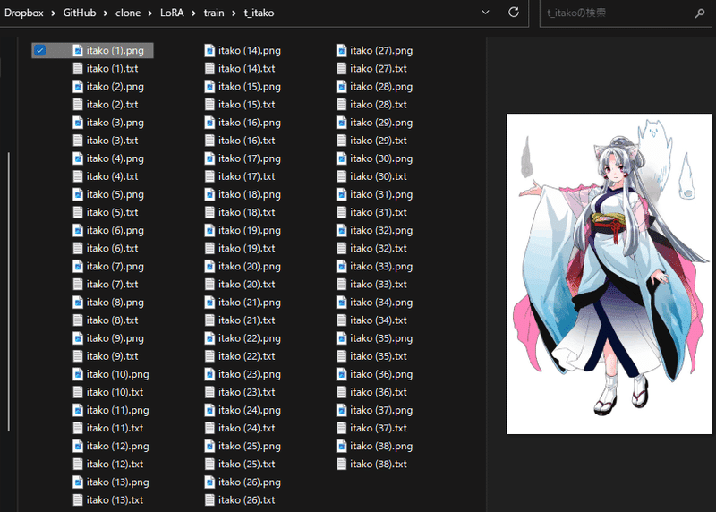Go to Dropbox in the breadcrumb path
716x512 pixels.
(24, 13)
